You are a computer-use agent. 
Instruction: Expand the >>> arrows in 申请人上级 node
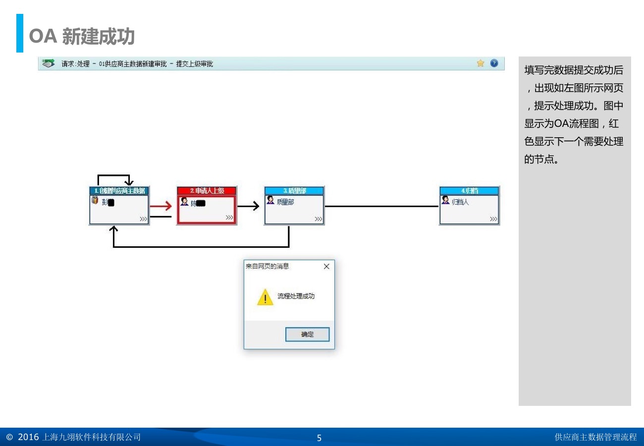229,218
